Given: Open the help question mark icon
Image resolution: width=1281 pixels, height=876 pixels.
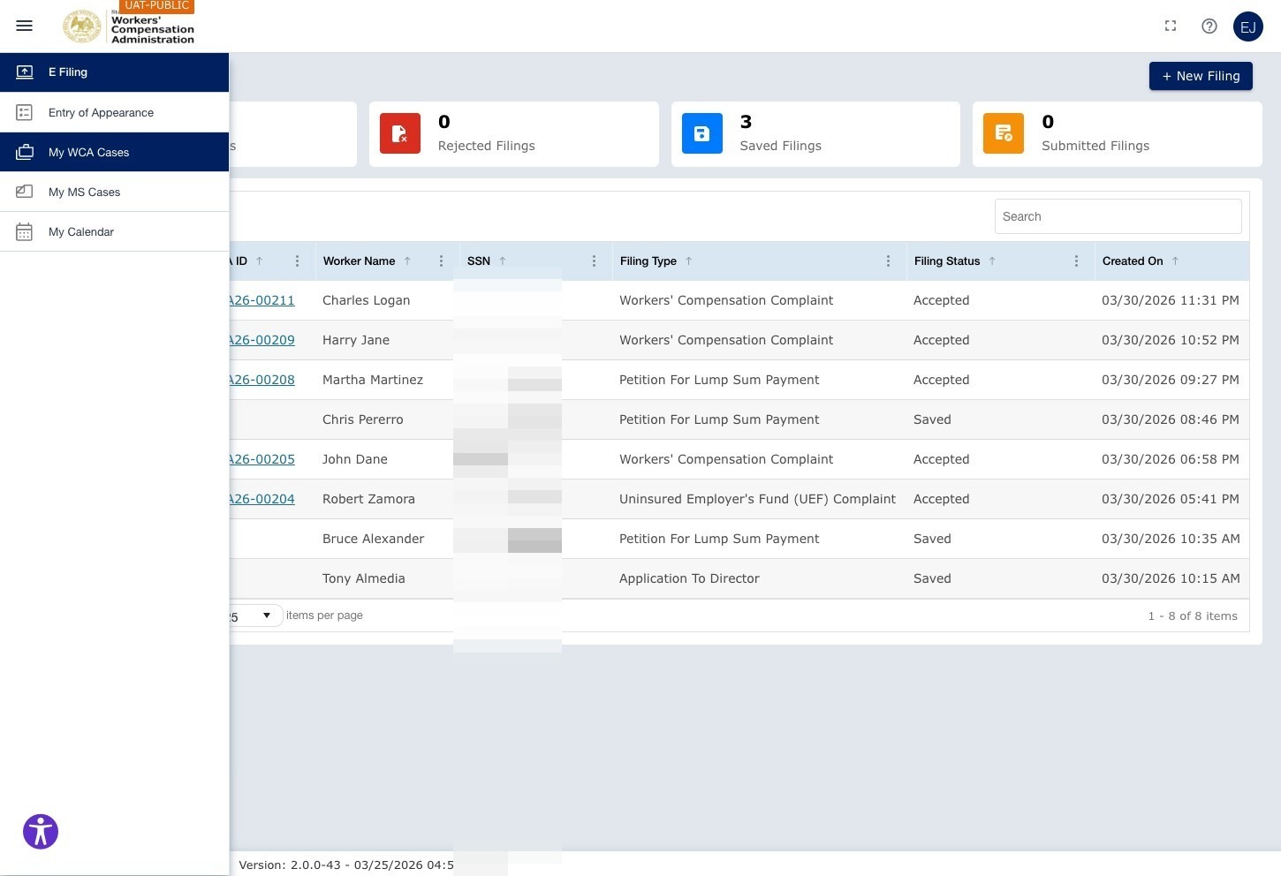Looking at the screenshot, I should coord(1209,26).
